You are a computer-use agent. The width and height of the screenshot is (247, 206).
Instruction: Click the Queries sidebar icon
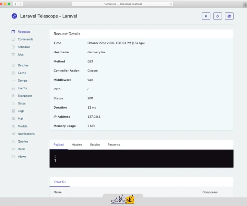pos(13,141)
